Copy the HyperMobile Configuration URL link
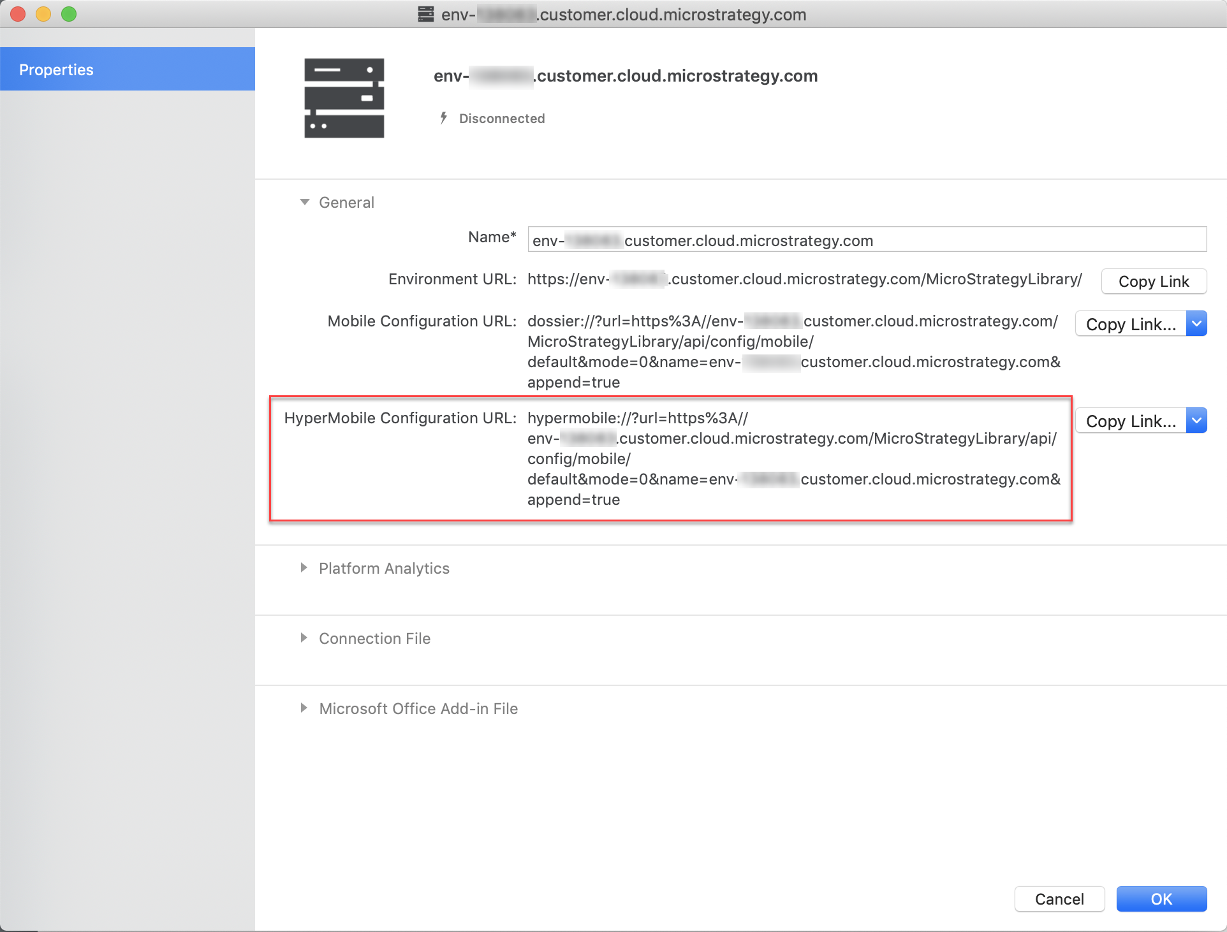The image size is (1227, 932). (x=1130, y=421)
